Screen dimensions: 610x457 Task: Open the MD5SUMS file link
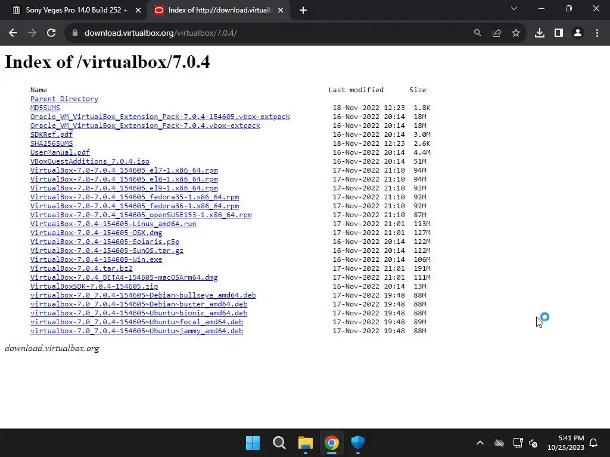[x=45, y=108]
